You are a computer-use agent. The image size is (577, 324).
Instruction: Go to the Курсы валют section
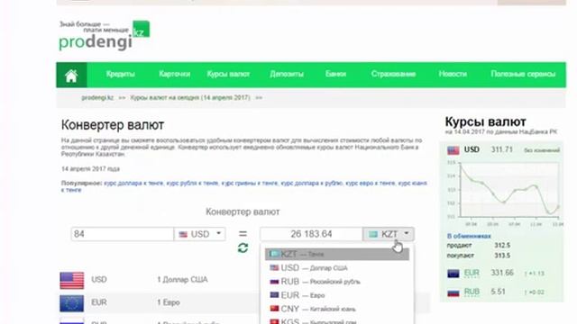pos(228,74)
